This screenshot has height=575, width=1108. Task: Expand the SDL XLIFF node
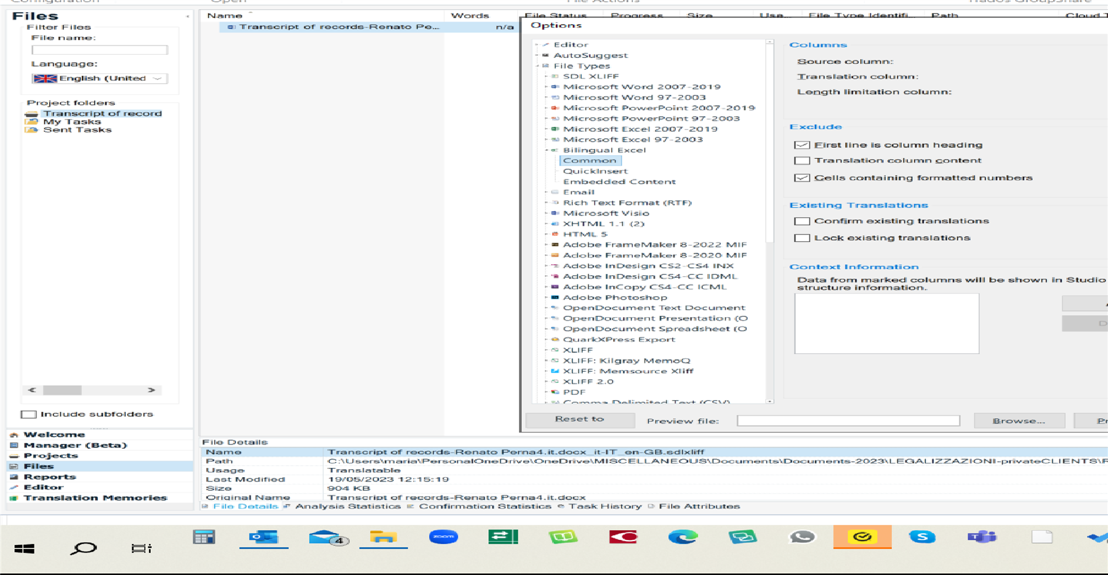tap(546, 76)
